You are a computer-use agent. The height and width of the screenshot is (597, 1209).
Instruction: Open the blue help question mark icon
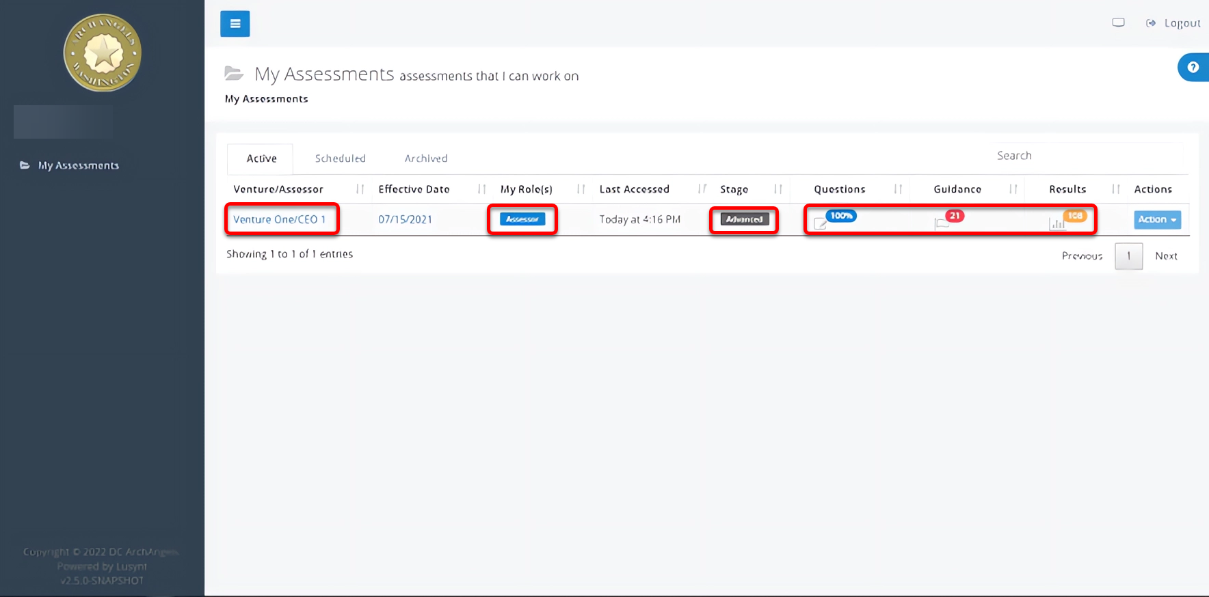point(1193,67)
